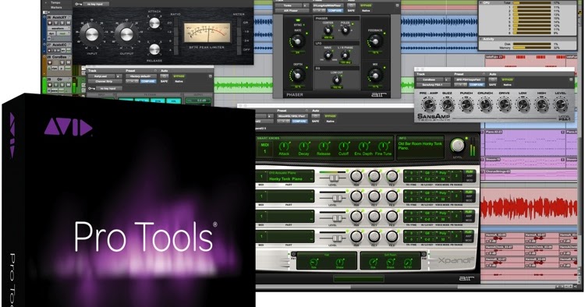Turn SansAmp LOW knob
Image resolution: width=585 pixels, height=307 pixels.
523,104
